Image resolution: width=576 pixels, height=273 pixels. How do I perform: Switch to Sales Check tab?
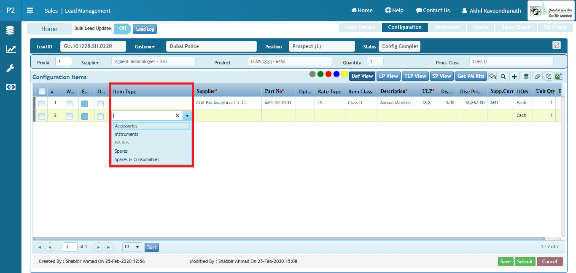click(516, 27)
